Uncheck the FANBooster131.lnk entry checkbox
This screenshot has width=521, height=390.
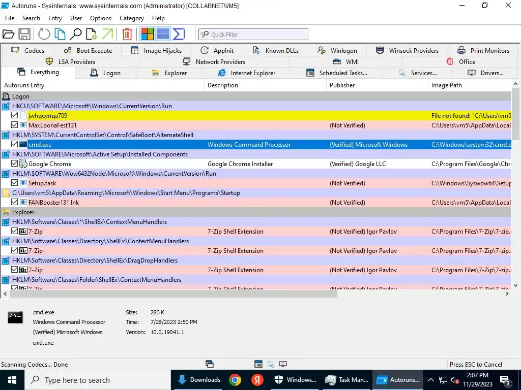pos(14,202)
